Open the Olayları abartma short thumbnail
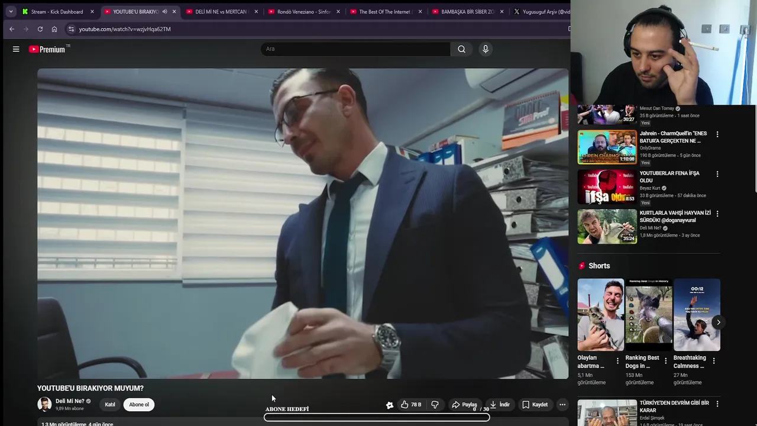This screenshot has height=426, width=757. pos(600,315)
